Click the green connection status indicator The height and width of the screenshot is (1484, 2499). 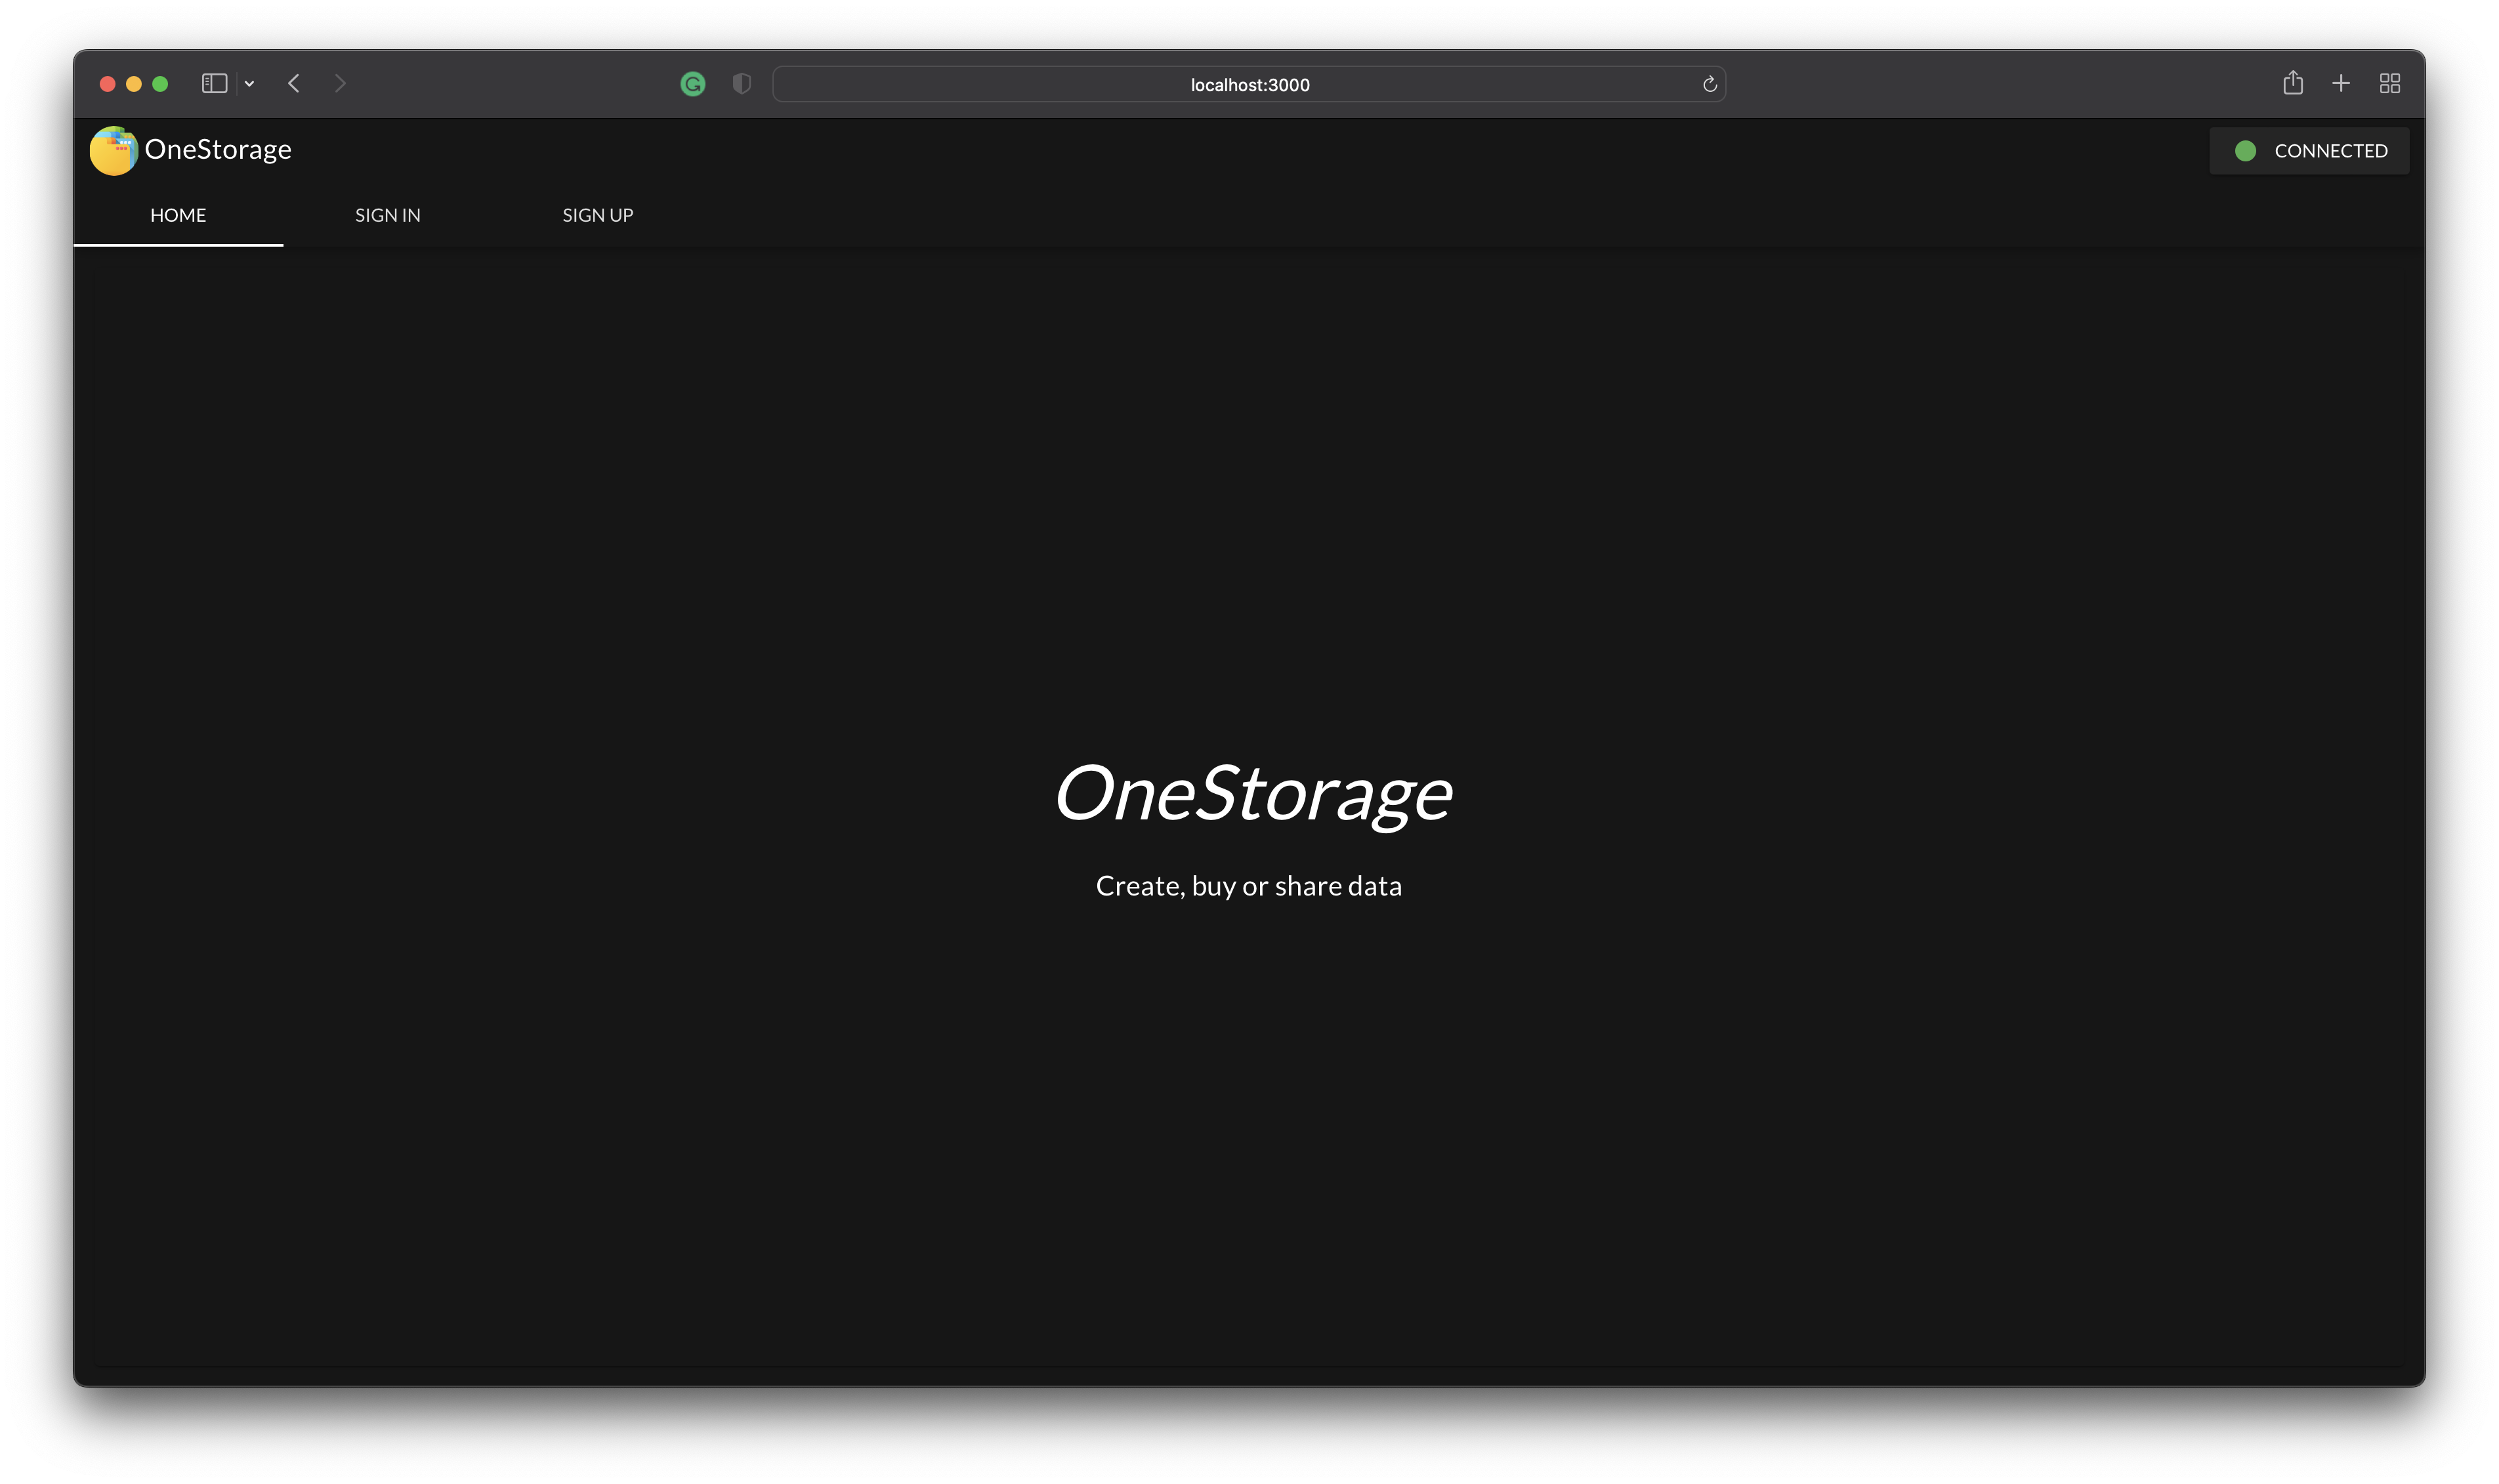pyautogui.click(x=2244, y=151)
